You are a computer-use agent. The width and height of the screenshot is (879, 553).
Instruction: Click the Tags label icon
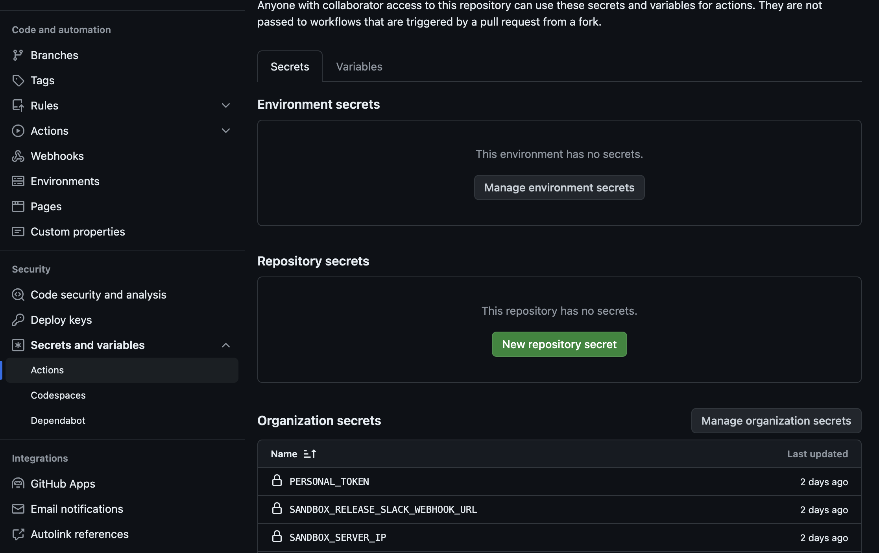18,80
